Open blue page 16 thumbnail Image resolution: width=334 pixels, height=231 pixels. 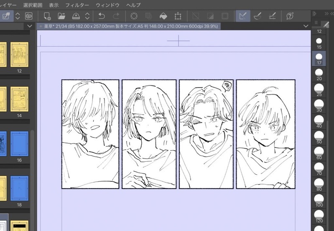click(x=19, y=144)
